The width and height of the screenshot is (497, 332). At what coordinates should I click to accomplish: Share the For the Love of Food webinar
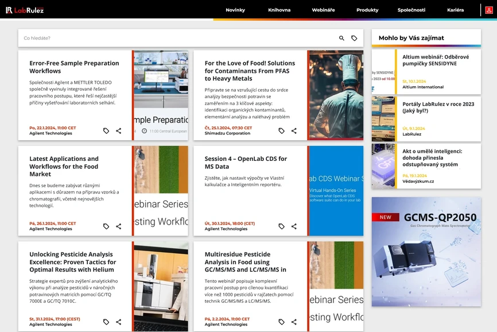(x=294, y=131)
